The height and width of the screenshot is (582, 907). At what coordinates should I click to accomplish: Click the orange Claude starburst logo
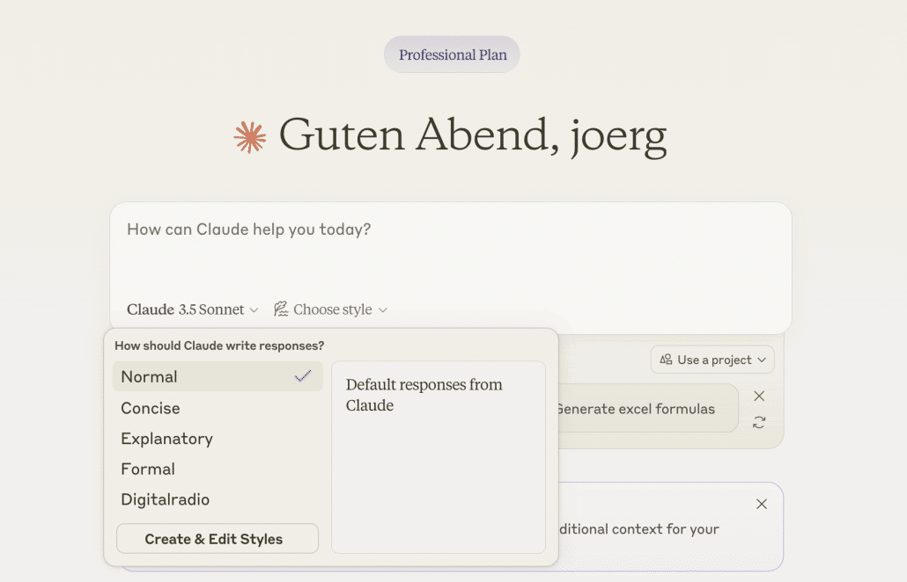click(x=250, y=137)
